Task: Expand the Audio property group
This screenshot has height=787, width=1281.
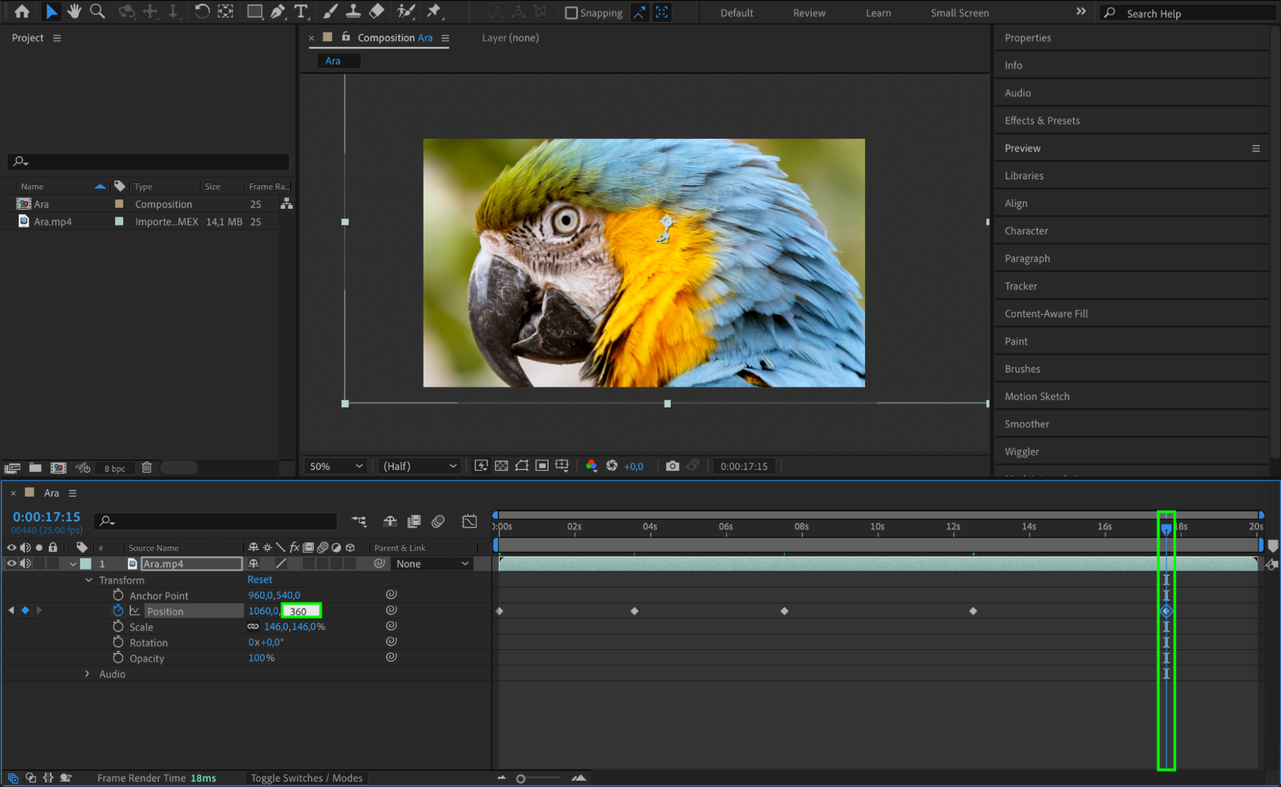Action: 87,674
